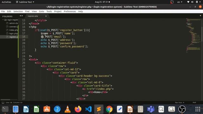The width and height of the screenshot is (203, 114).
Task: Click the battery indicator in top bar
Action: coord(197,2)
